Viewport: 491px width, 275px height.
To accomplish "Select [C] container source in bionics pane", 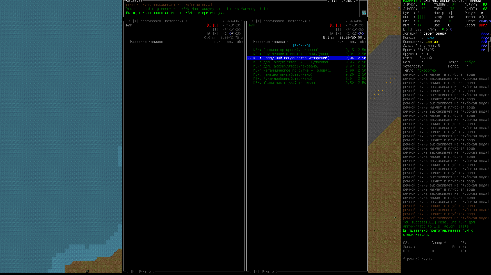I will [x=332, y=25].
